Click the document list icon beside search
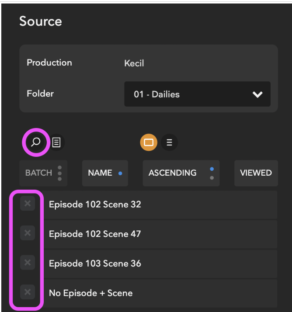This screenshot has height=312, width=292. pyautogui.click(x=56, y=142)
